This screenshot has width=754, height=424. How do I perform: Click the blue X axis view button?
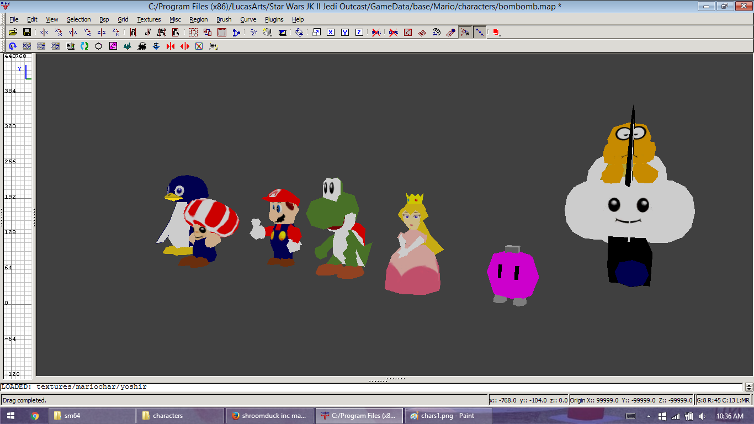tap(331, 33)
